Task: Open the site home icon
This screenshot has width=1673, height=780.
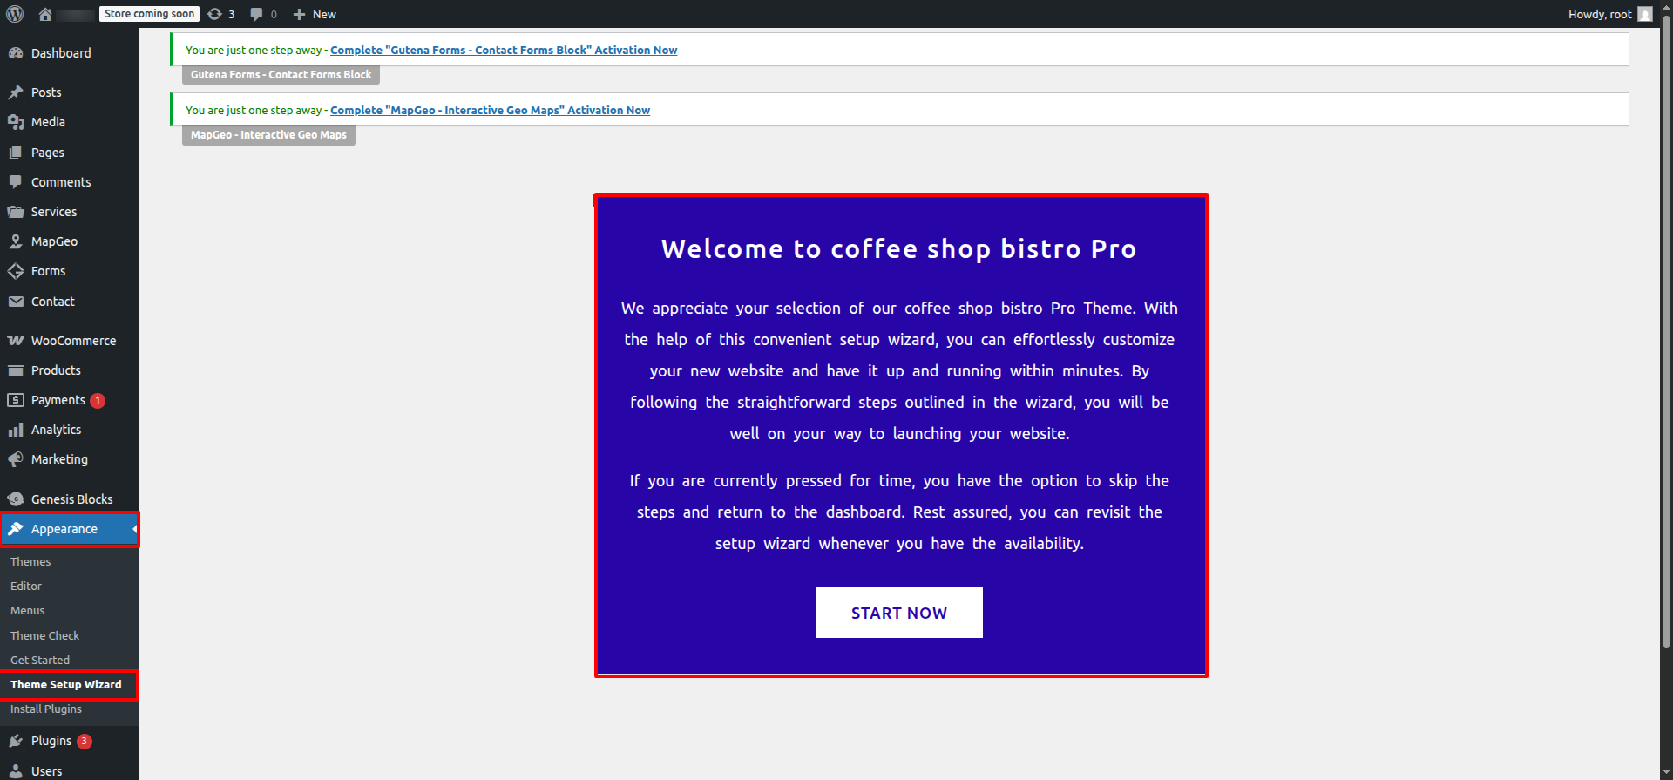Action: click(45, 14)
